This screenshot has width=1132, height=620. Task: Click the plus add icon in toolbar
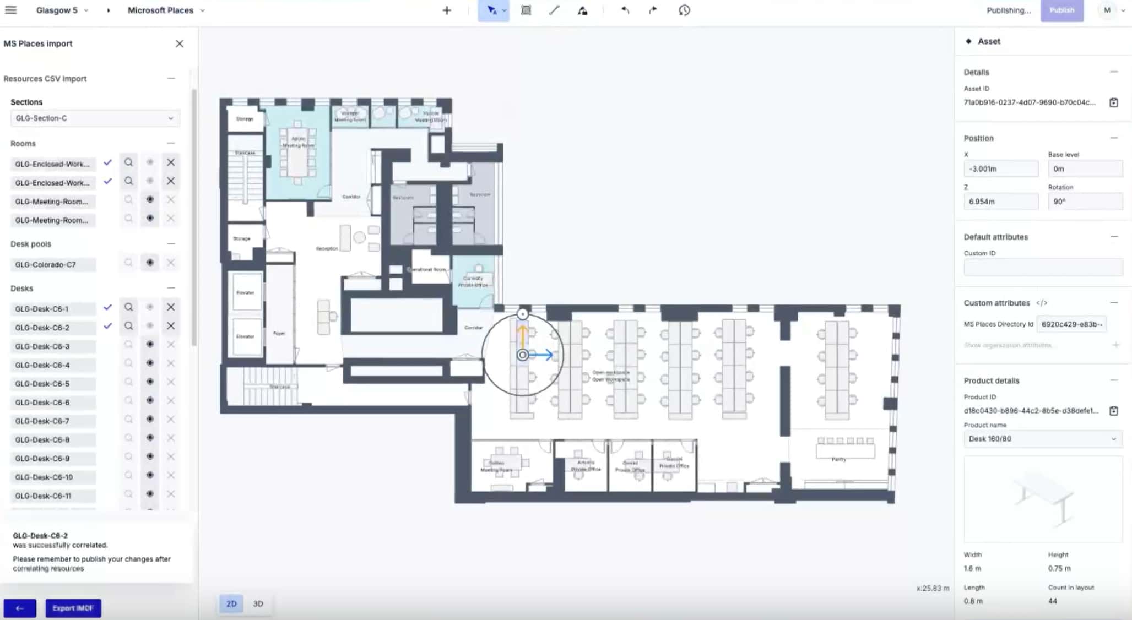pos(447,10)
